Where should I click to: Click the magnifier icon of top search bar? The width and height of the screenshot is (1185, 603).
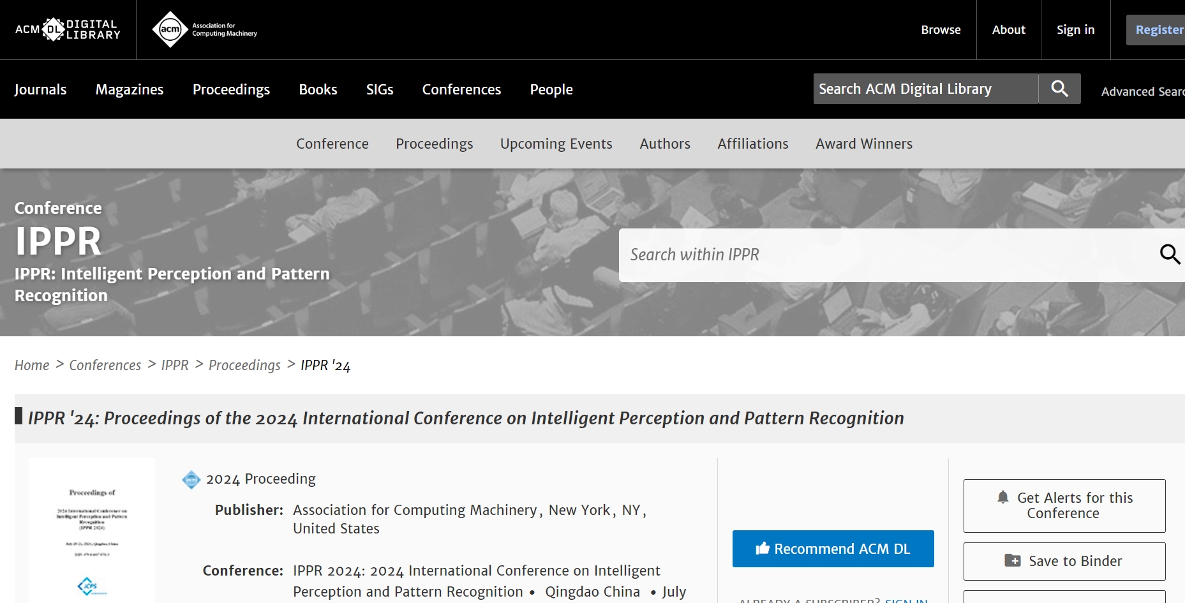[x=1059, y=89]
